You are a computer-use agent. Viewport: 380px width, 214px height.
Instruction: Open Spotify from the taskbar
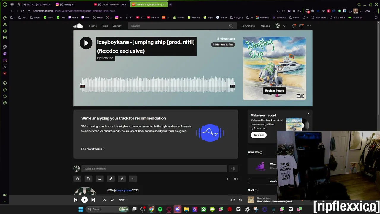click(x=160, y=209)
